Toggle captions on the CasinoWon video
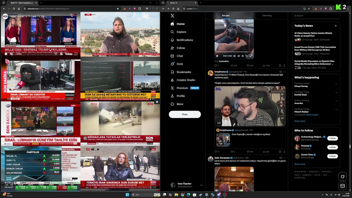Screen dimensions: 352x198 point(234,56)
